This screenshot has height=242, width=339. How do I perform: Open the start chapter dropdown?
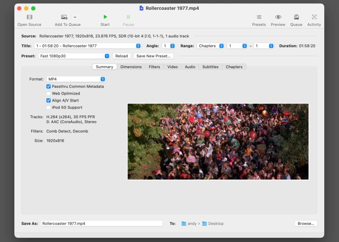tap(237, 46)
